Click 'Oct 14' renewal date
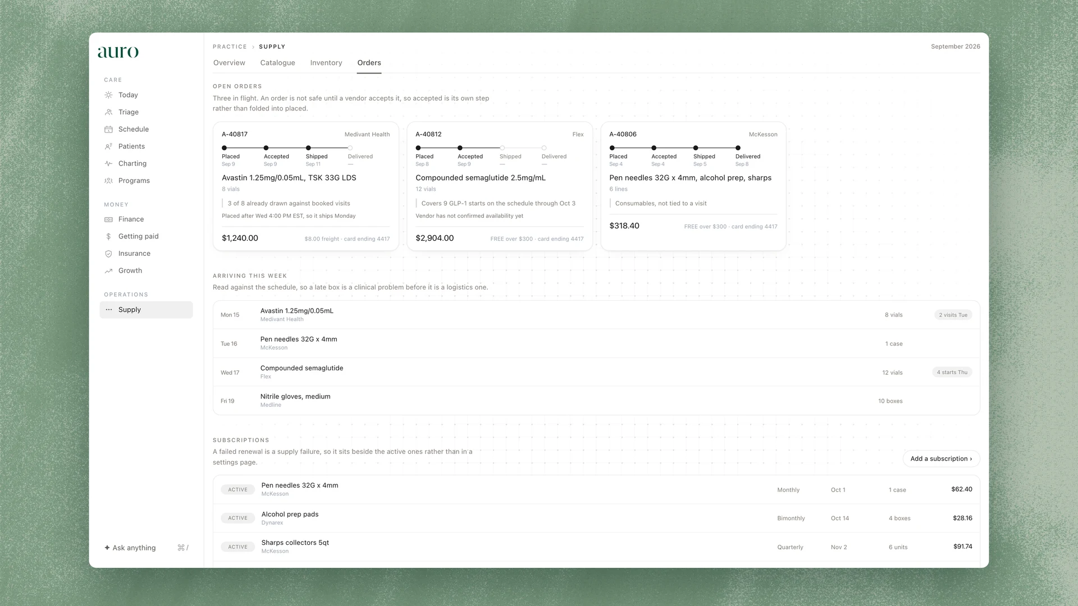This screenshot has width=1078, height=606. 839,518
